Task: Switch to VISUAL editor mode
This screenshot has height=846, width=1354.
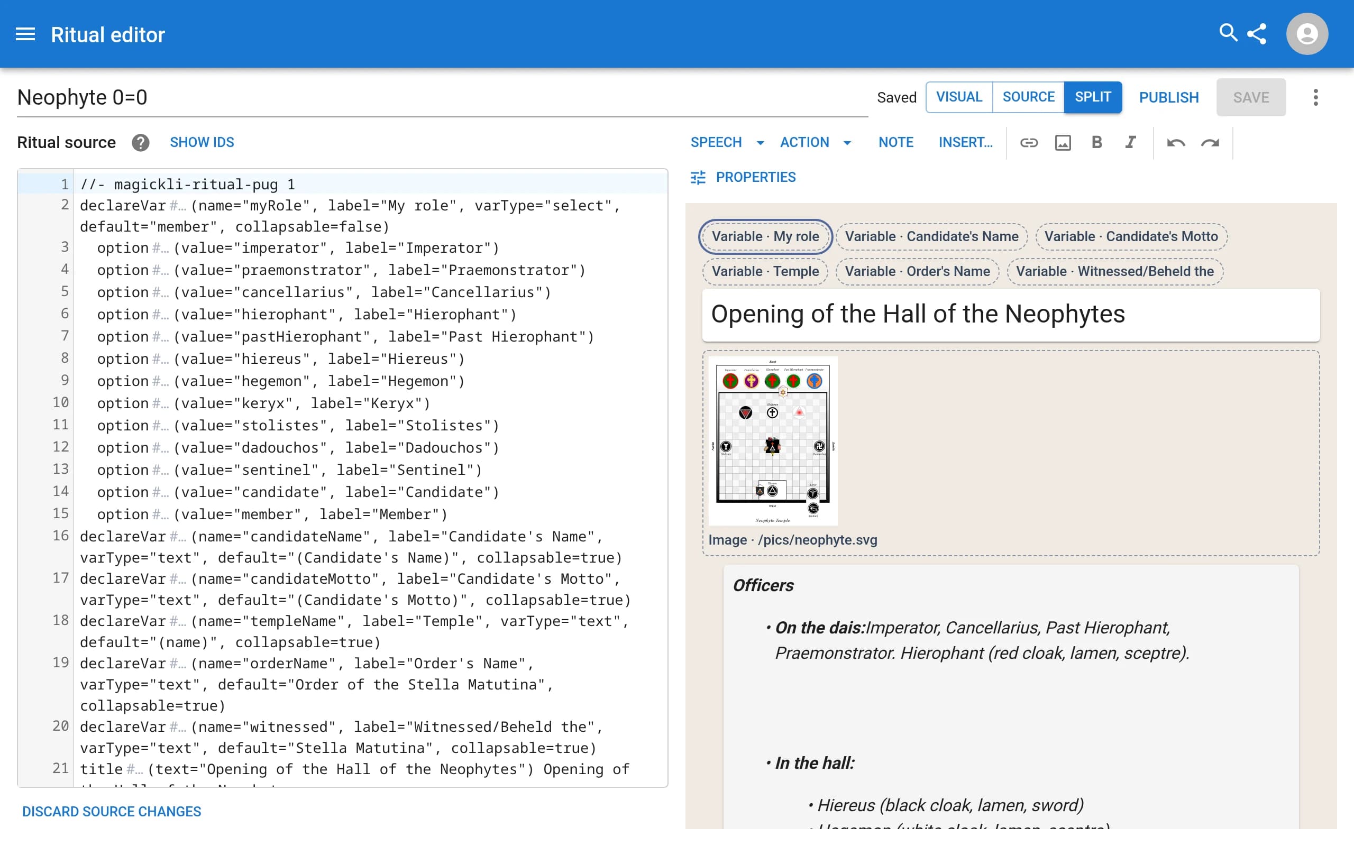Action: [x=959, y=97]
